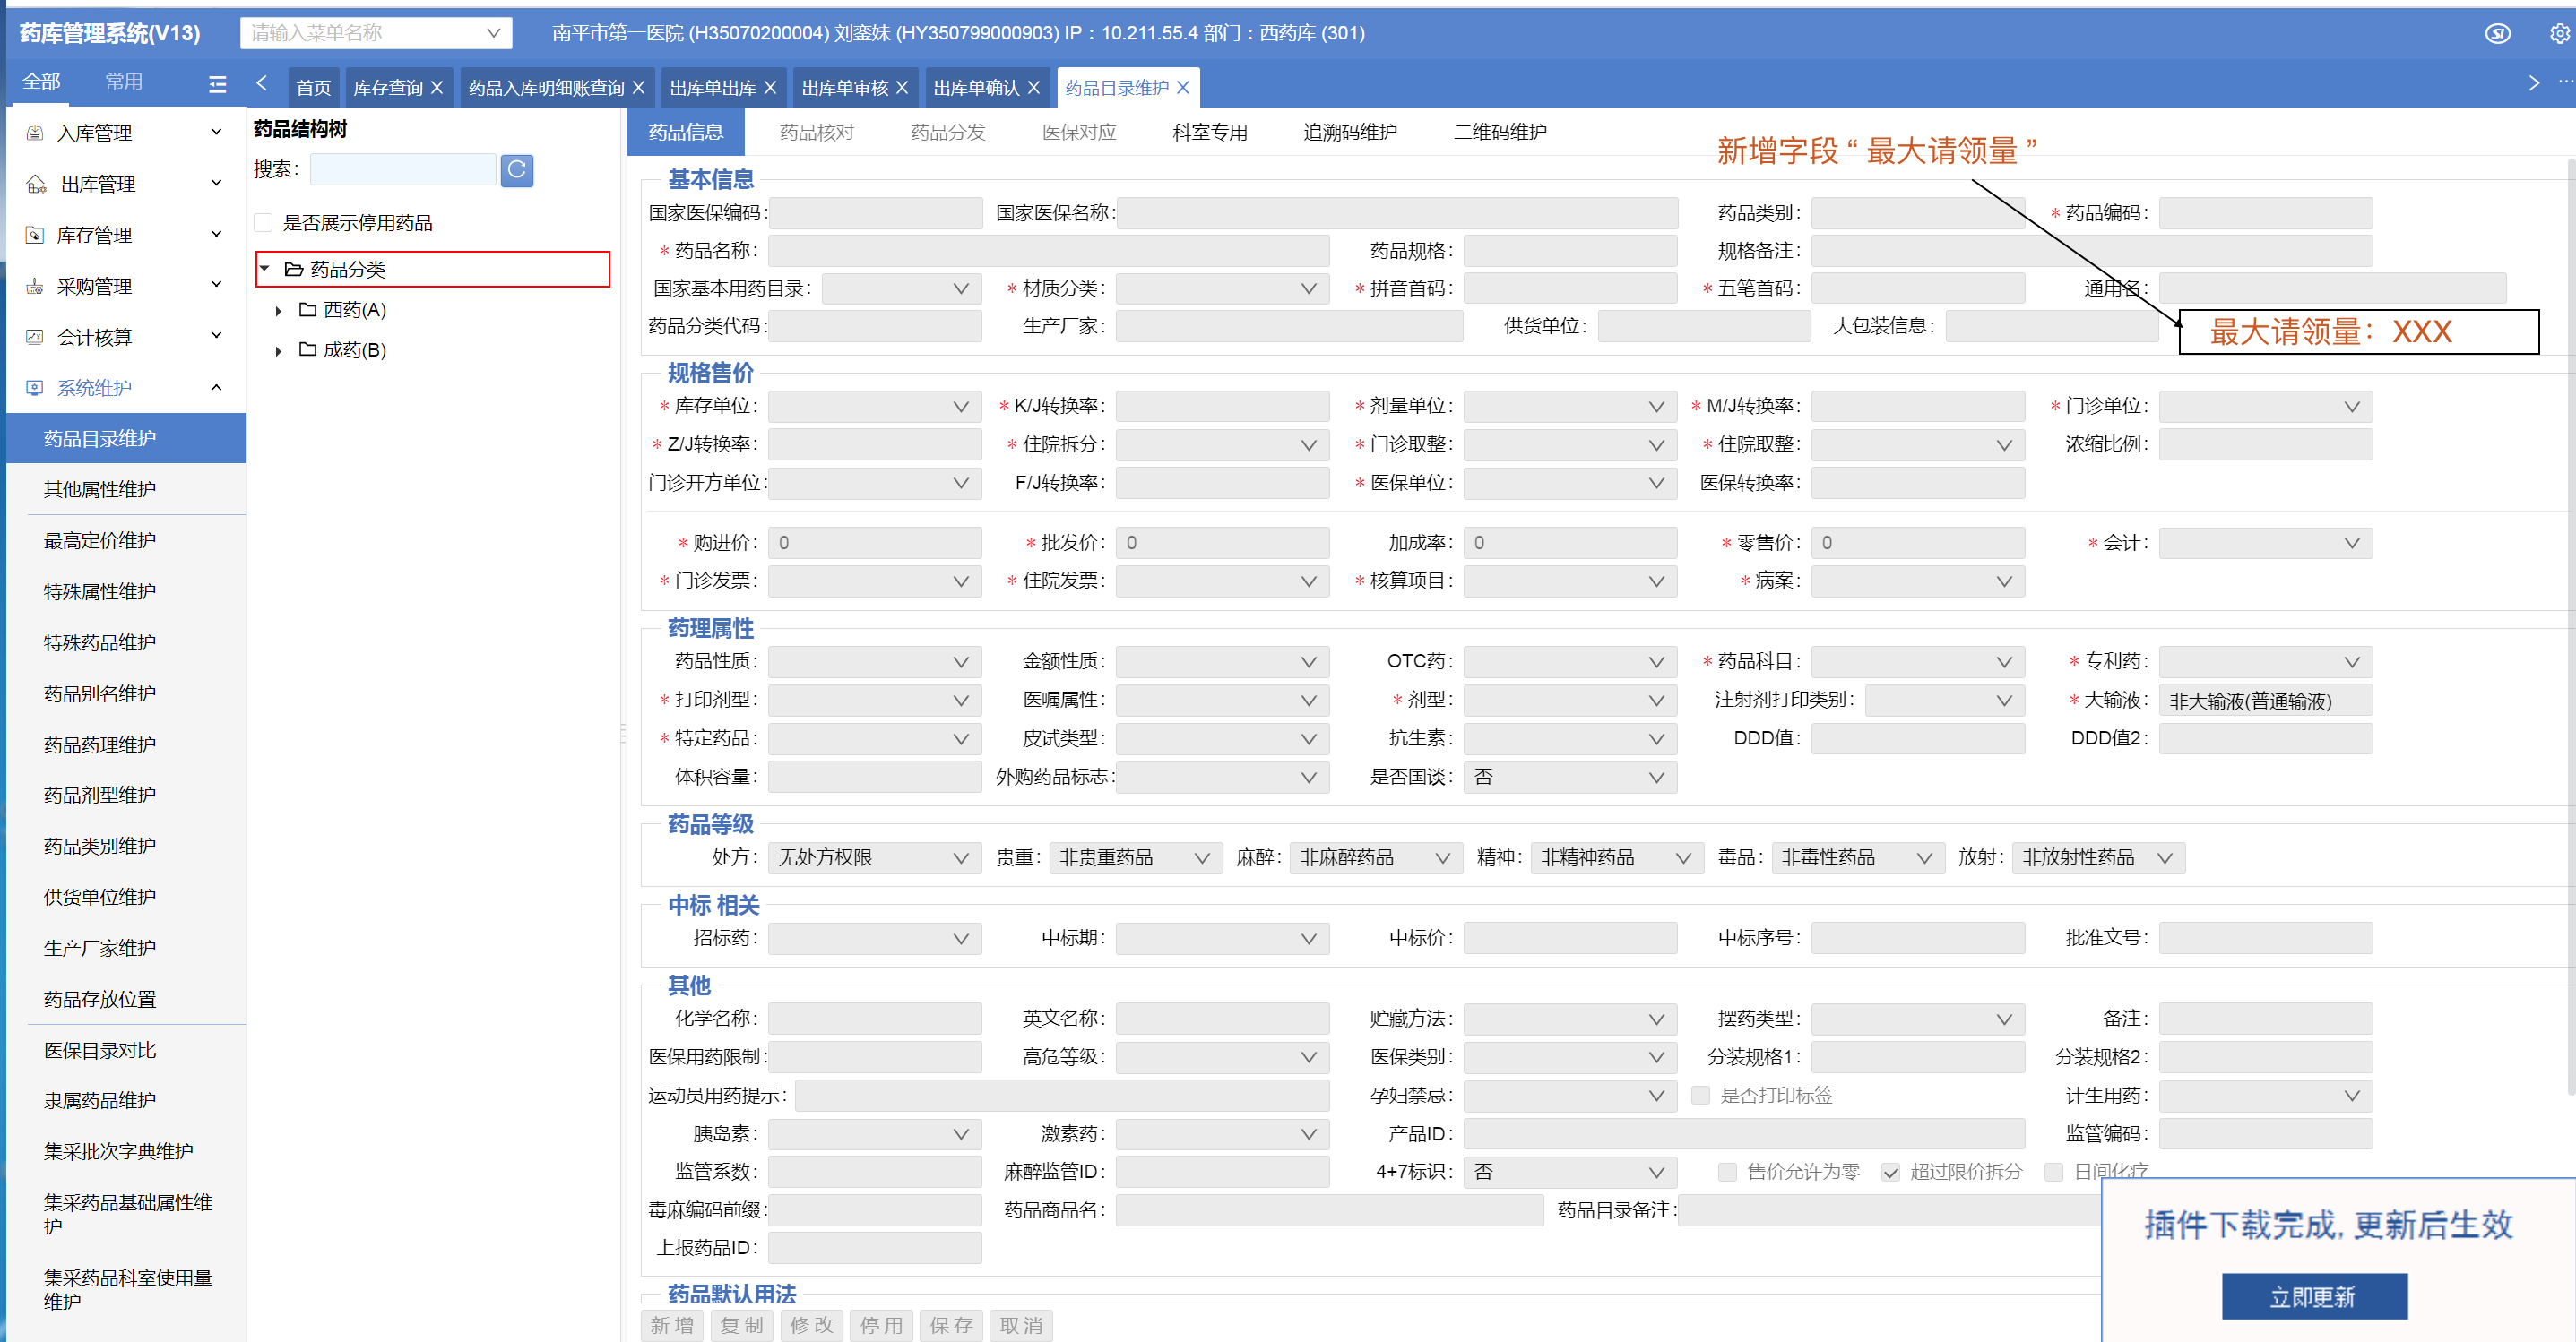The image size is (2576, 1342).
Task: Click the 出库管理 sidebar icon
Action: tap(36, 184)
